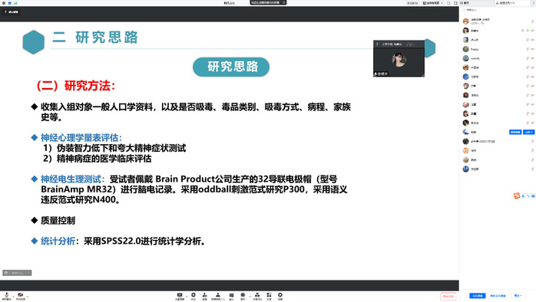The image size is (536, 302).
Task: Toggle the camera video button
Action: [x=21, y=296]
